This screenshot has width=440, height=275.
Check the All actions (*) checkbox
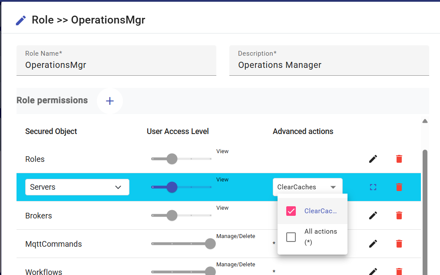click(291, 237)
